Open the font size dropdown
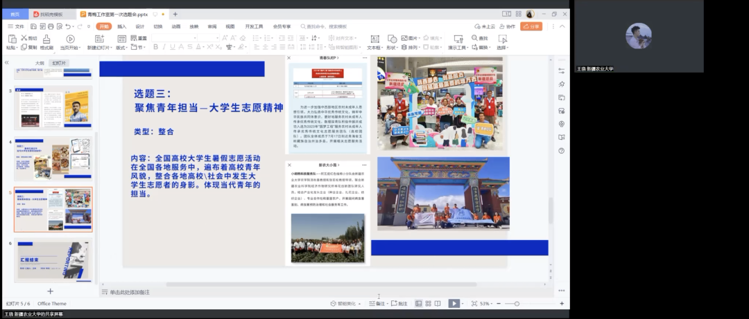Image resolution: width=749 pixels, height=319 pixels. coord(217,38)
